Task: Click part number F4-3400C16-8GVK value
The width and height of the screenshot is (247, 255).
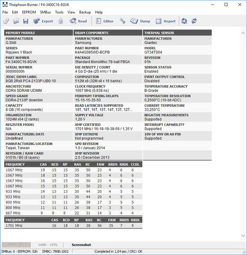Action: pos(21,62)
